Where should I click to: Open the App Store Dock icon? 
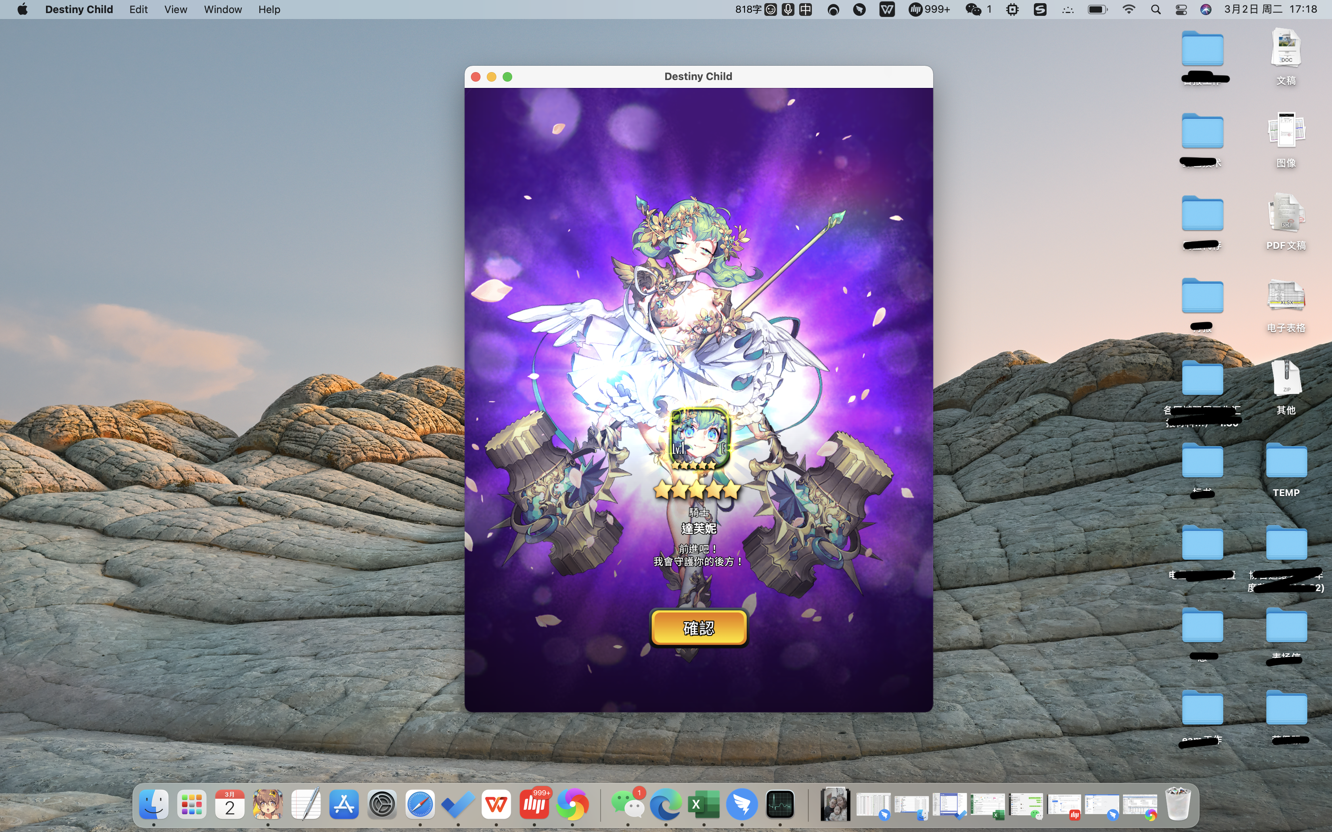tap(344, 805)
